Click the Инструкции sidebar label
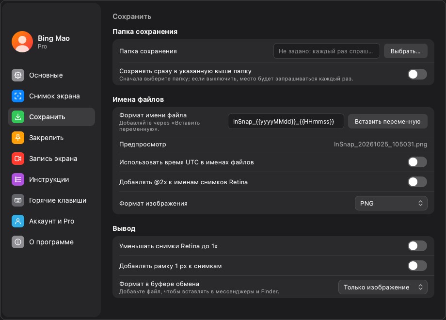The height and width of the screenshot is (320, 446). (49, 179)
